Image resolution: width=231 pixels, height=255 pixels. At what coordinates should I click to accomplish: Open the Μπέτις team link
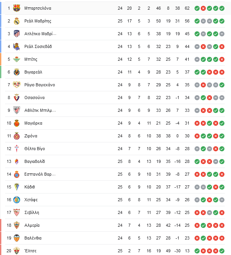pyautogui.click(x=31, y=59)
